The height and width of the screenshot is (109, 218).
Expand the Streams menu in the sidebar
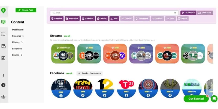18,36
